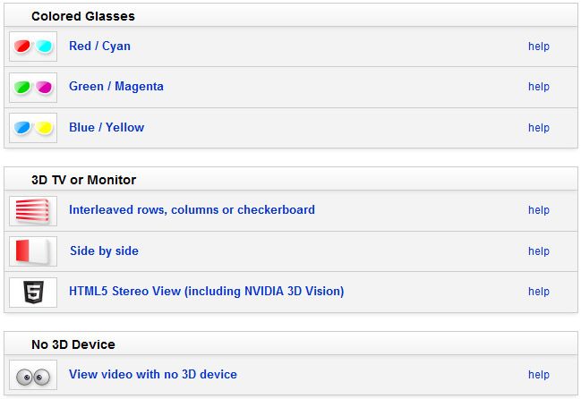Open help for Red / Cyan

(x=538, y=47)
